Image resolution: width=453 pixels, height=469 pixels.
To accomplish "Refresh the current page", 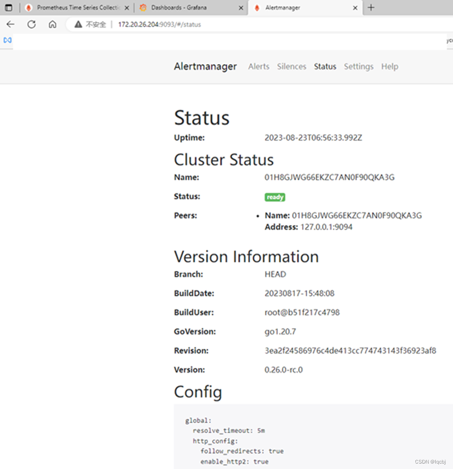I will [31, 24].
